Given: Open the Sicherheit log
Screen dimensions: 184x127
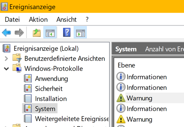Looking at the screenshot, I should 49,89.
